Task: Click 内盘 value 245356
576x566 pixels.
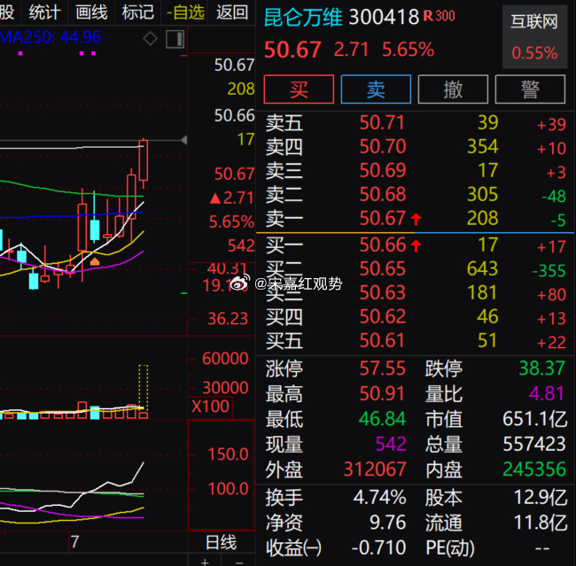Action: [534, 469]
